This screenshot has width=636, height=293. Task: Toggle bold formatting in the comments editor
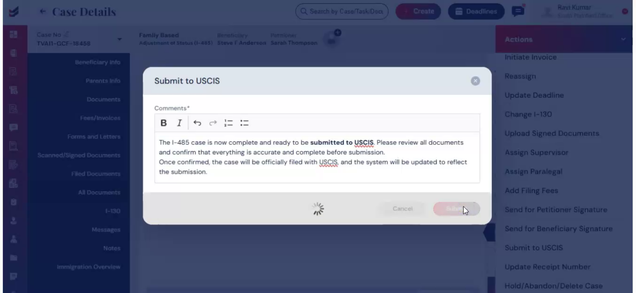pos(164,123)
